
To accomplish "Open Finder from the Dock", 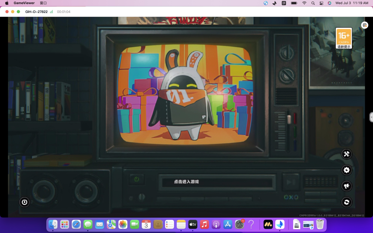I will (x=53, y=224).
